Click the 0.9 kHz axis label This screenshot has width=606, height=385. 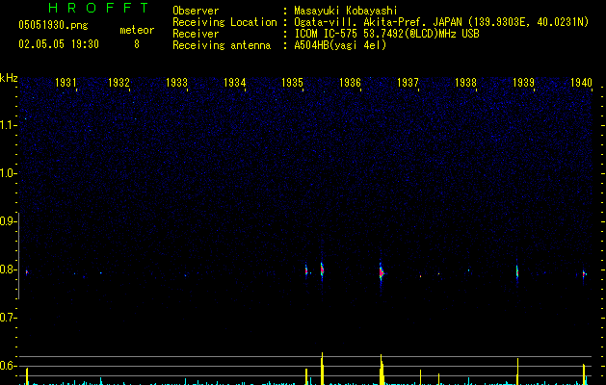pos(8,221)
